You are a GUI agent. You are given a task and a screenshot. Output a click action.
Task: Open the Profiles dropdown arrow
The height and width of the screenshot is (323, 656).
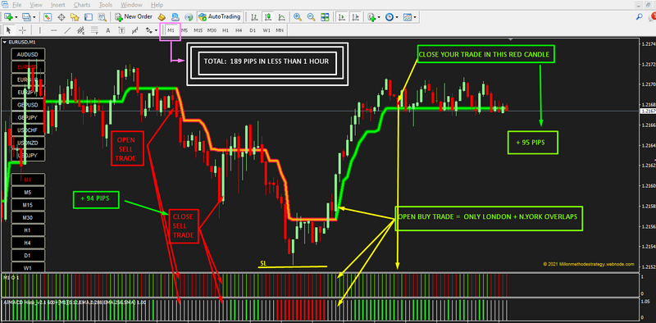click(34, 17)
